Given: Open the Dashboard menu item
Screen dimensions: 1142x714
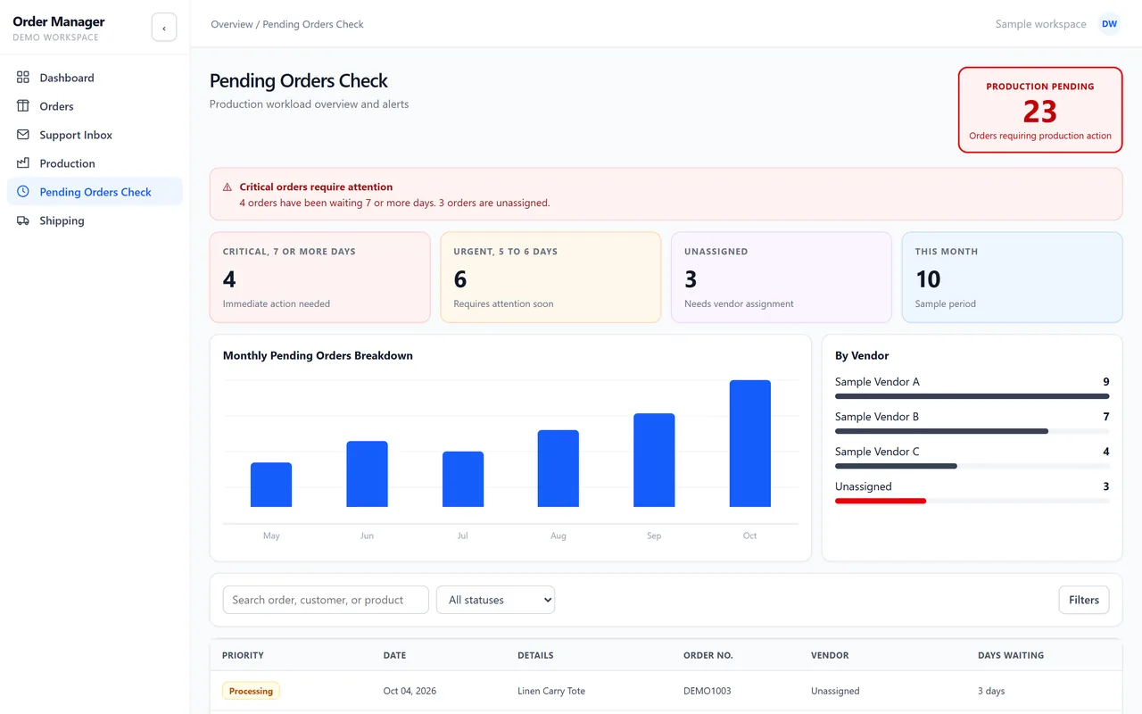Looking at the screenshot, I should tap(95, 78).
